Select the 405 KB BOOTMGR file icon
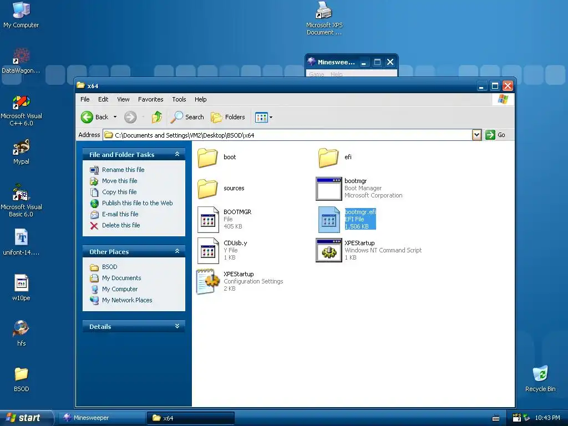The height and width of the screenshot is (426, 568). (209, 220)
